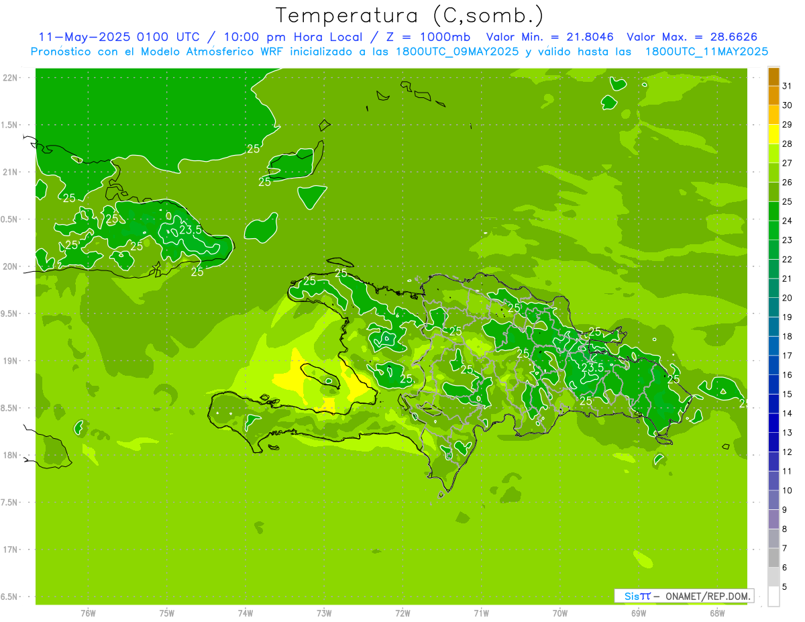Click the "15" color bar label
The image size is (805, 622).
tap(787, 394)
